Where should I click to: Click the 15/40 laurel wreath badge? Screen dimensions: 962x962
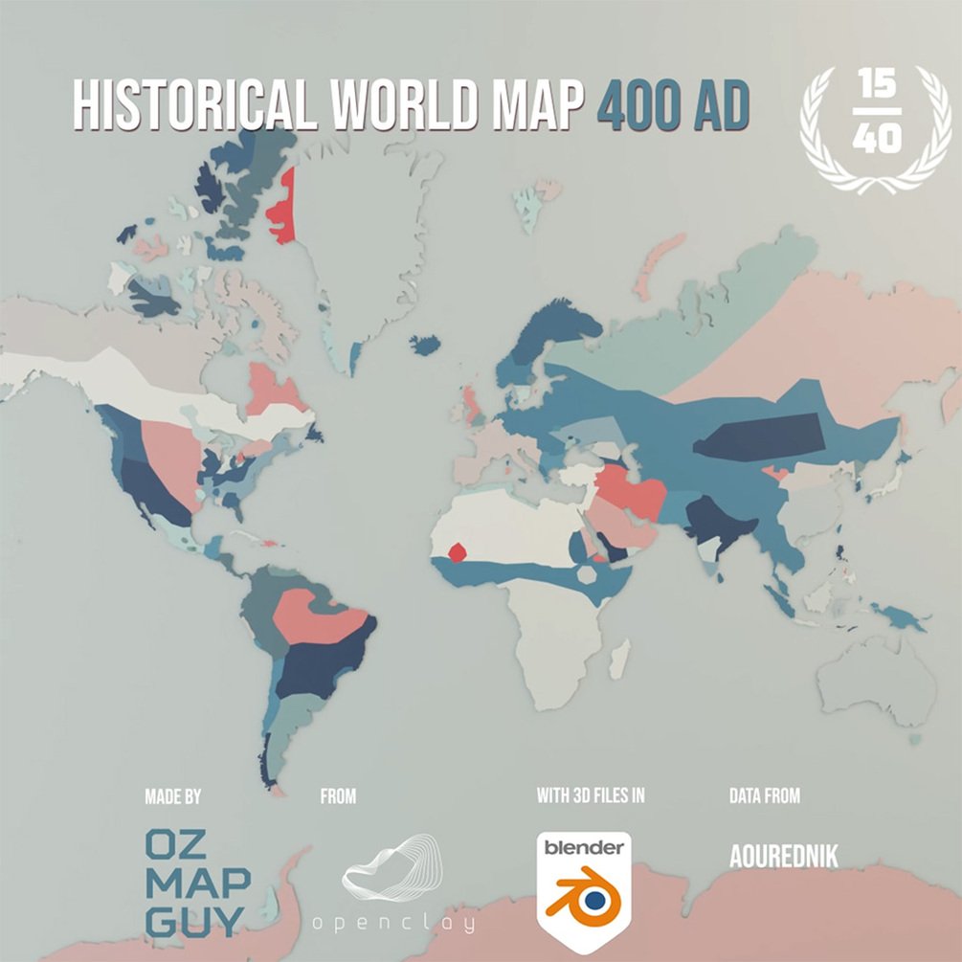click(x=876, y=128)
